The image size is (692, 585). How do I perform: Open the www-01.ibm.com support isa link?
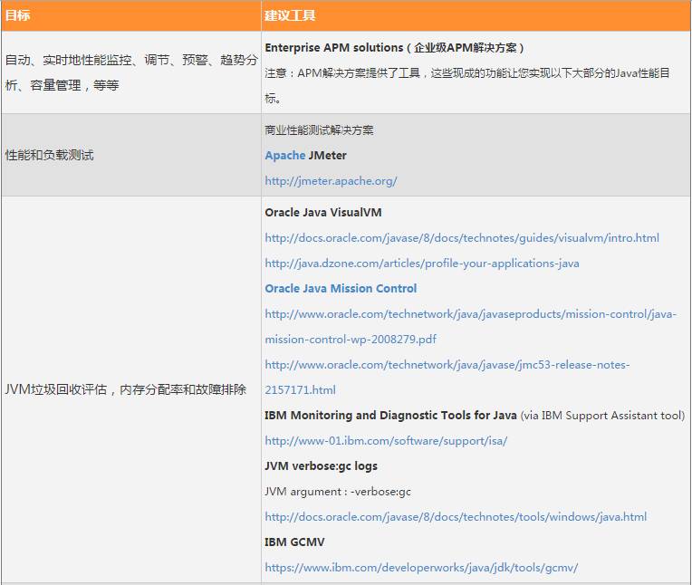tap(386, 441)
